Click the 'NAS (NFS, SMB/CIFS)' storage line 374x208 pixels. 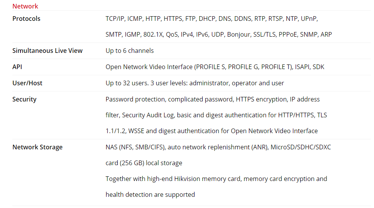click(218, 147)
